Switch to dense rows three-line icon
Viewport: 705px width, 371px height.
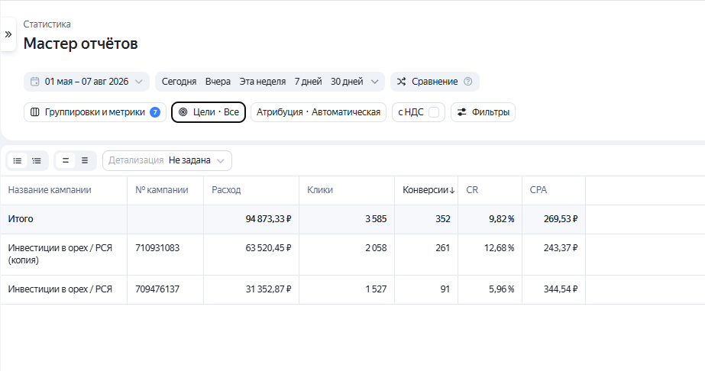(x=85, y=161)
